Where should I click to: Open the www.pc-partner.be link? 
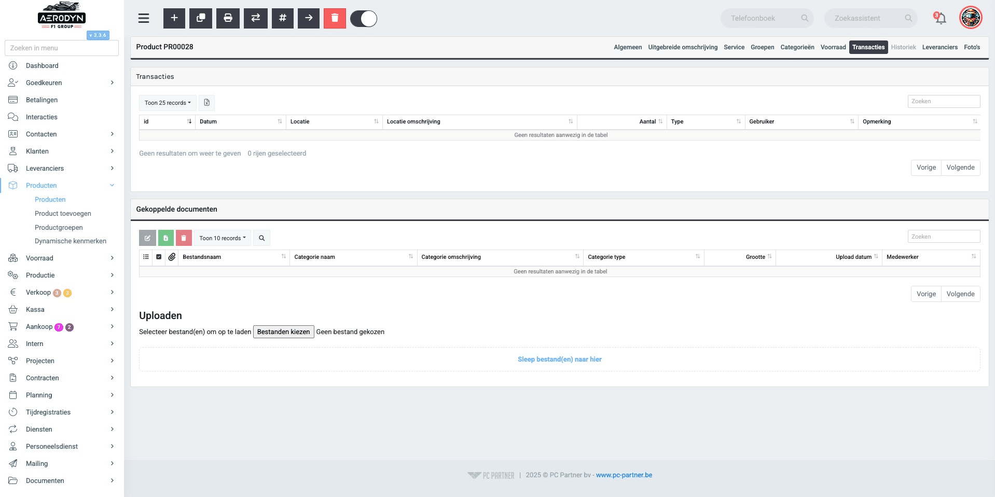(624, 475)
